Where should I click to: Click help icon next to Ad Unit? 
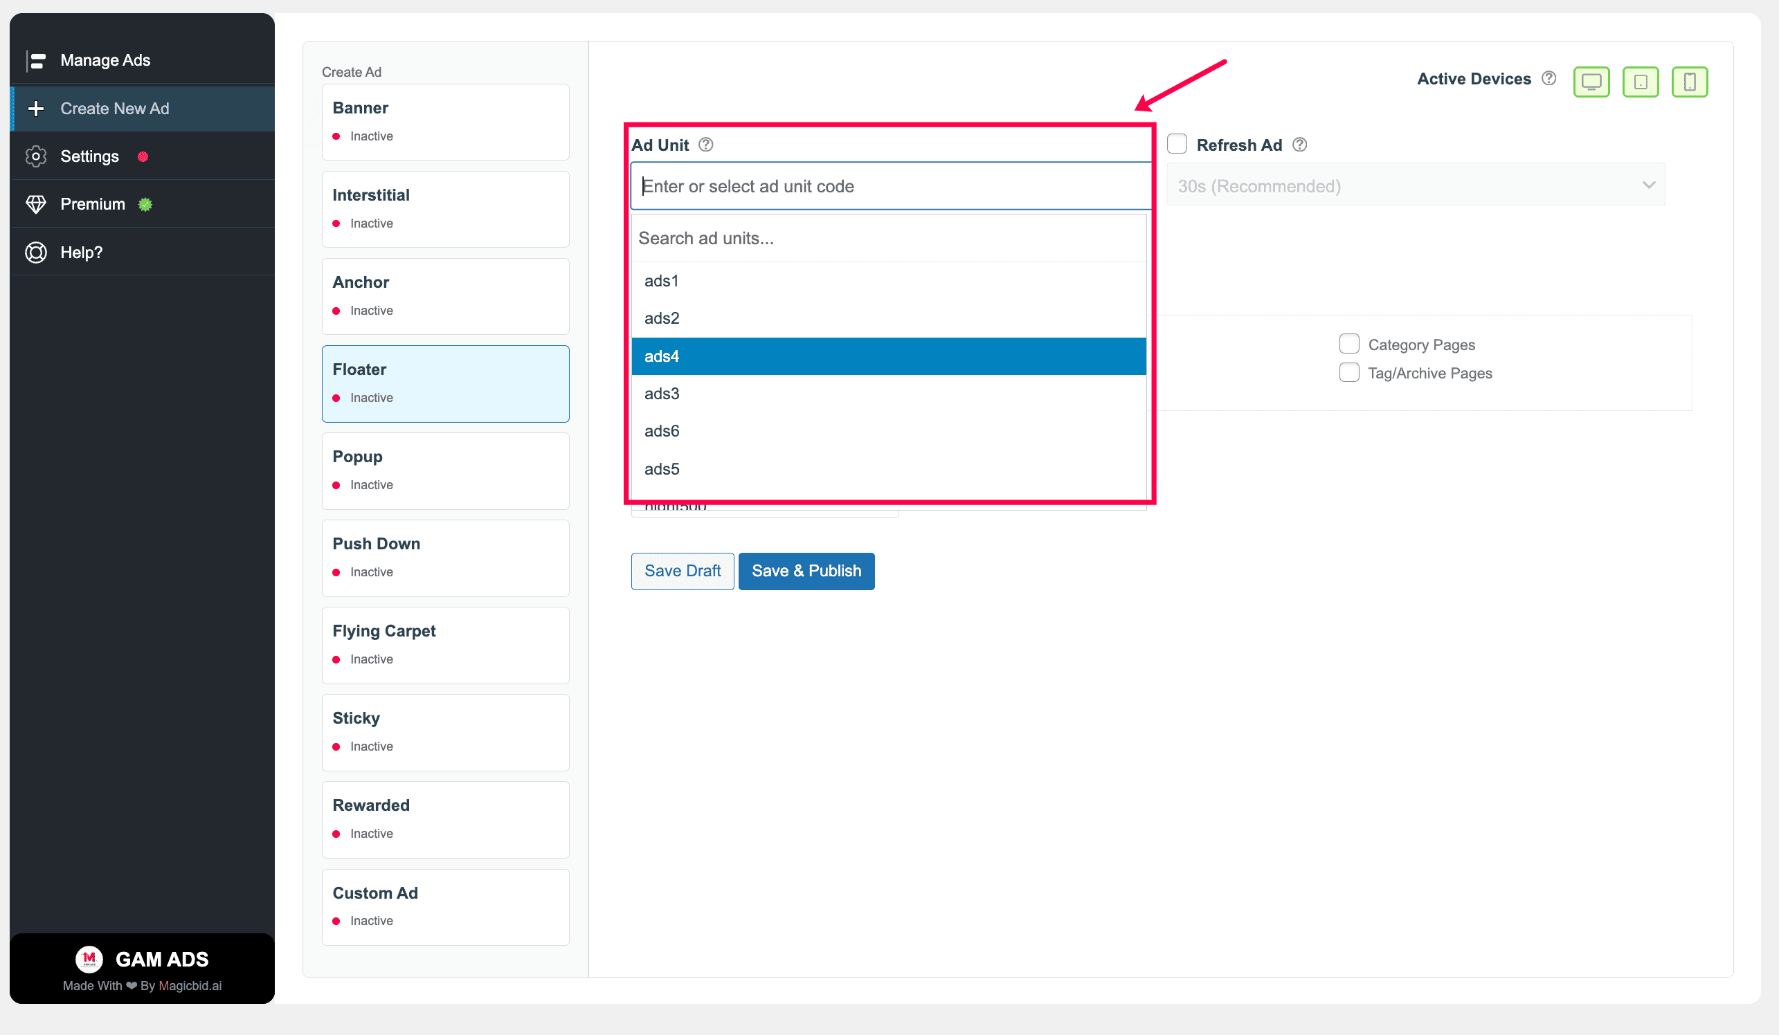705,145
